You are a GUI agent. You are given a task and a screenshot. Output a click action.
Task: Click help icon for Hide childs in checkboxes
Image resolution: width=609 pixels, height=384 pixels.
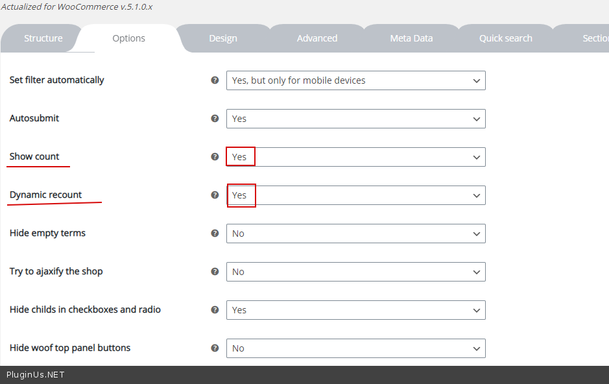[x=215, y=310]
